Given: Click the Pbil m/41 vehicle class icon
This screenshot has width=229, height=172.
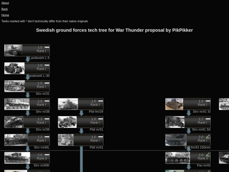Looking at the screenshot, I should point(101,137).
